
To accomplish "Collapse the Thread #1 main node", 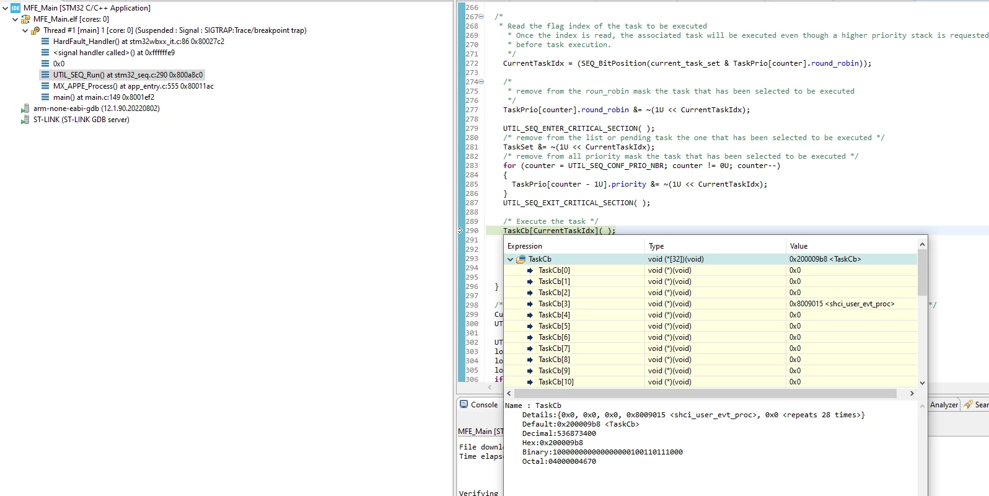I will (25, 30).
